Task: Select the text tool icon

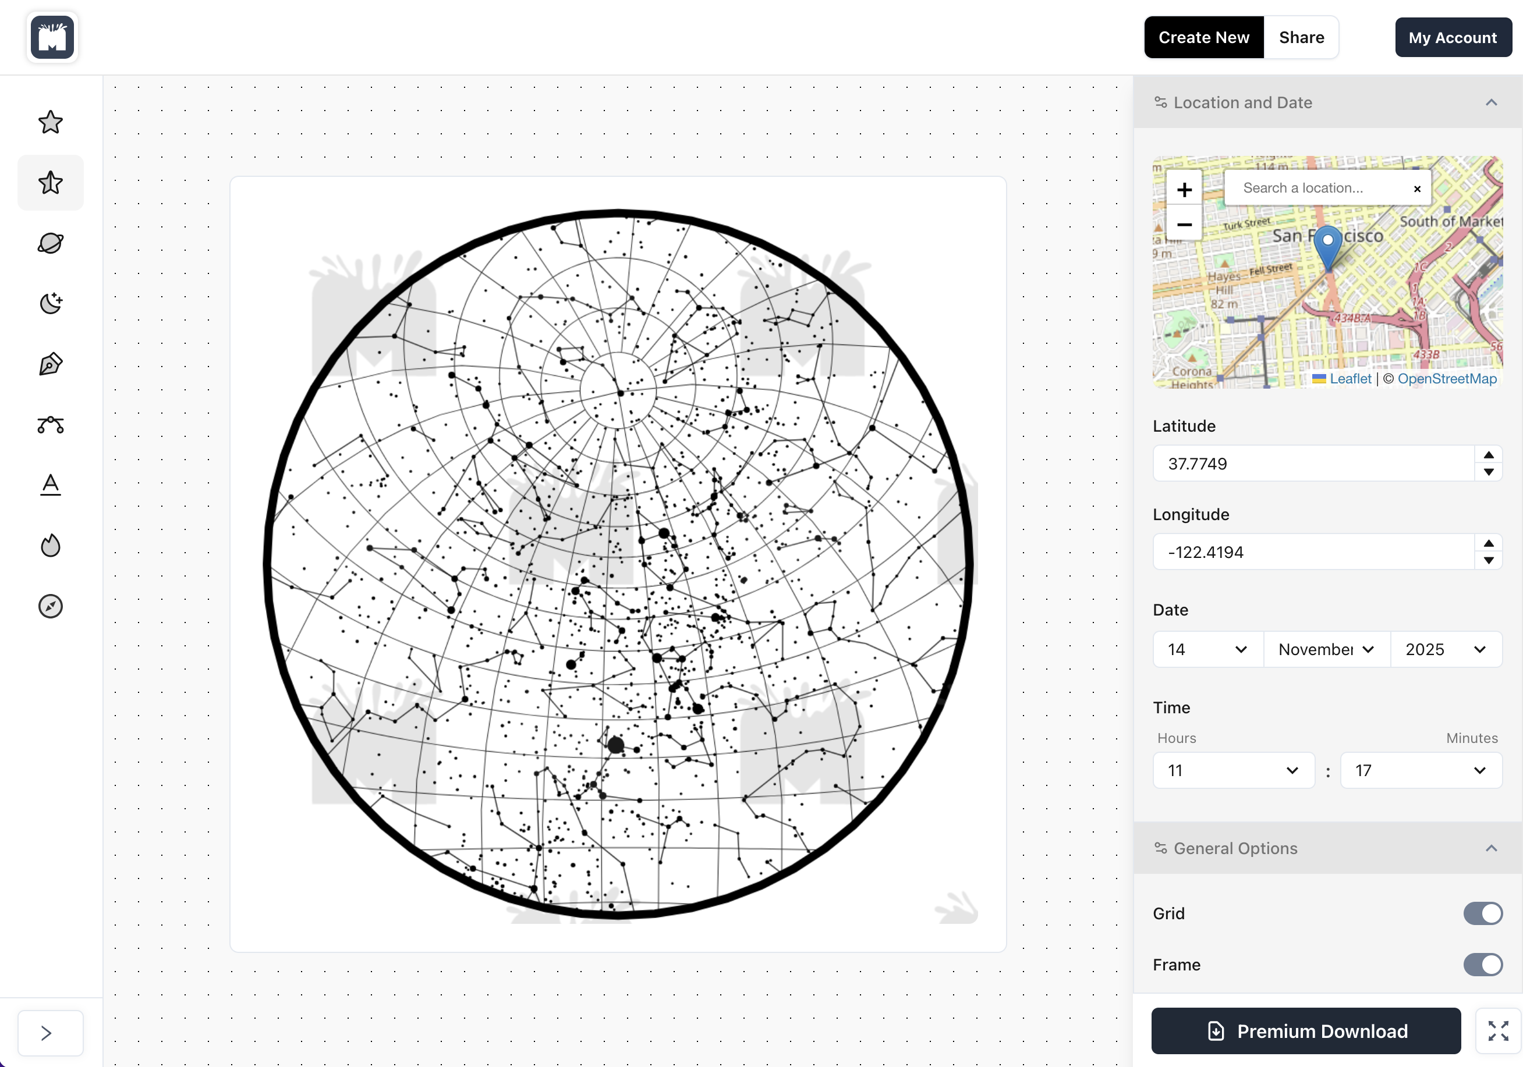Action: 51,485
